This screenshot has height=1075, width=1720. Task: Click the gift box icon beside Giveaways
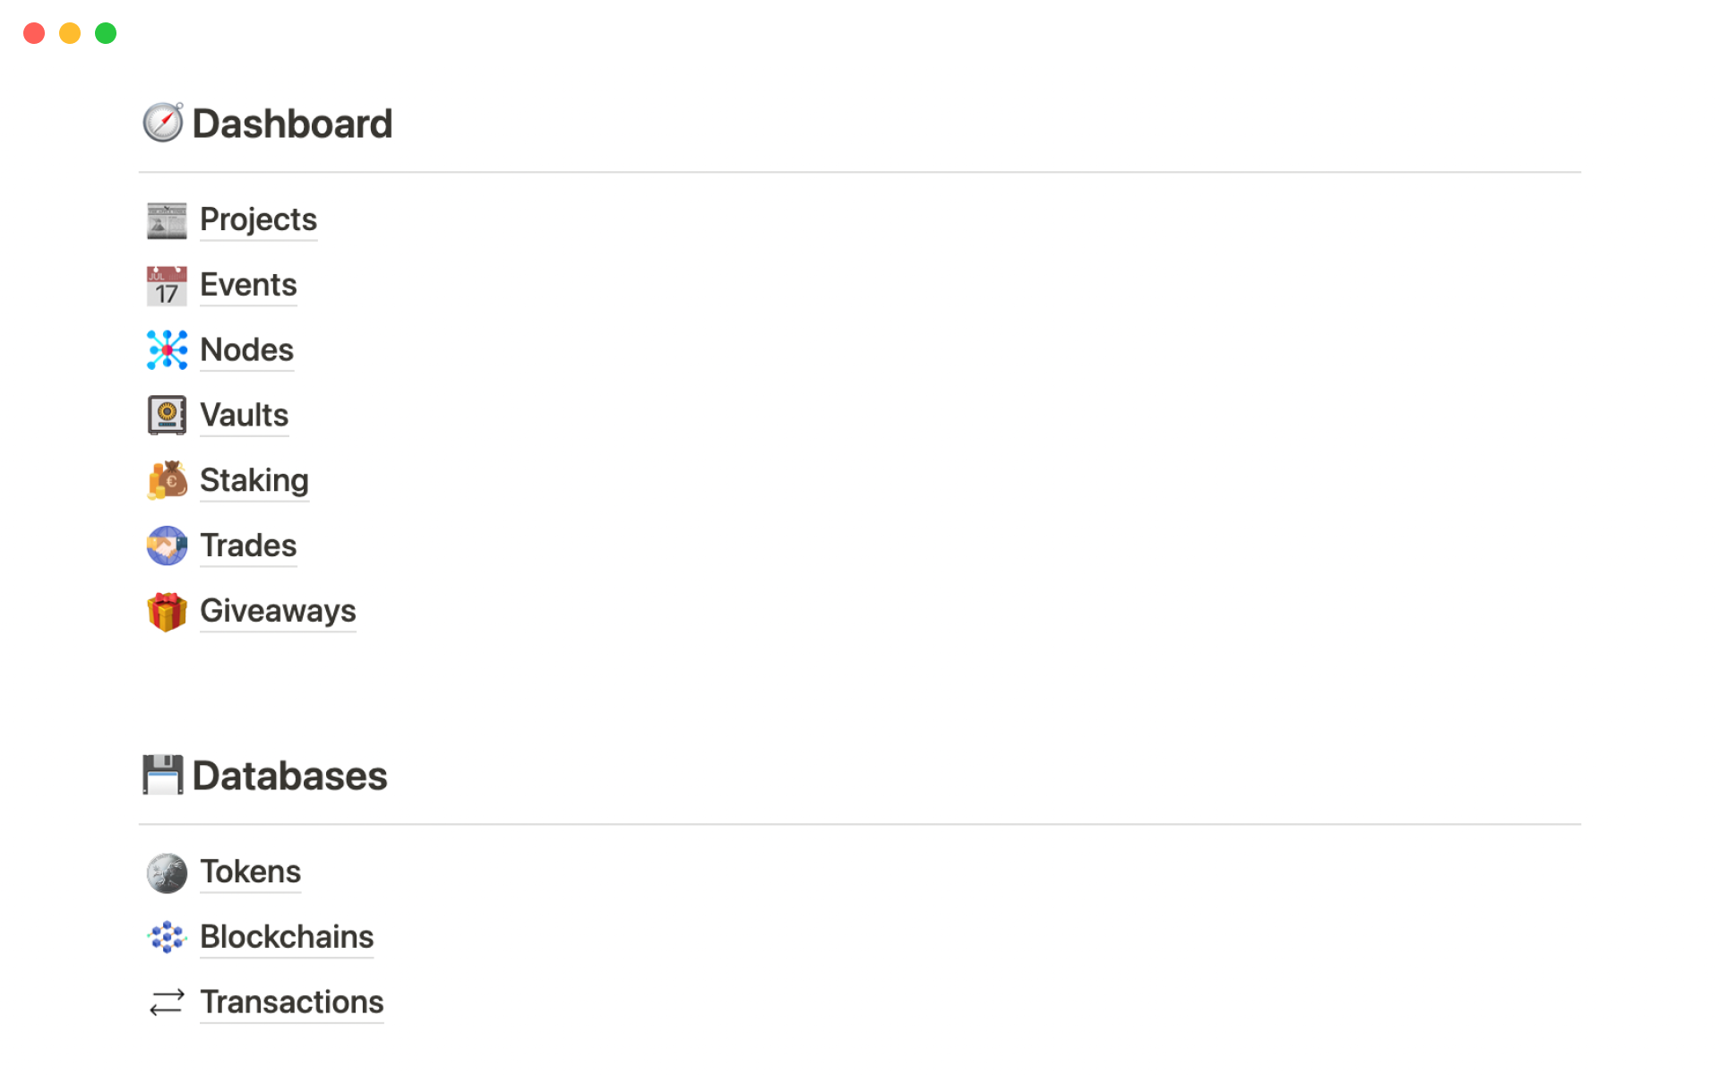(x=167, y=612)
